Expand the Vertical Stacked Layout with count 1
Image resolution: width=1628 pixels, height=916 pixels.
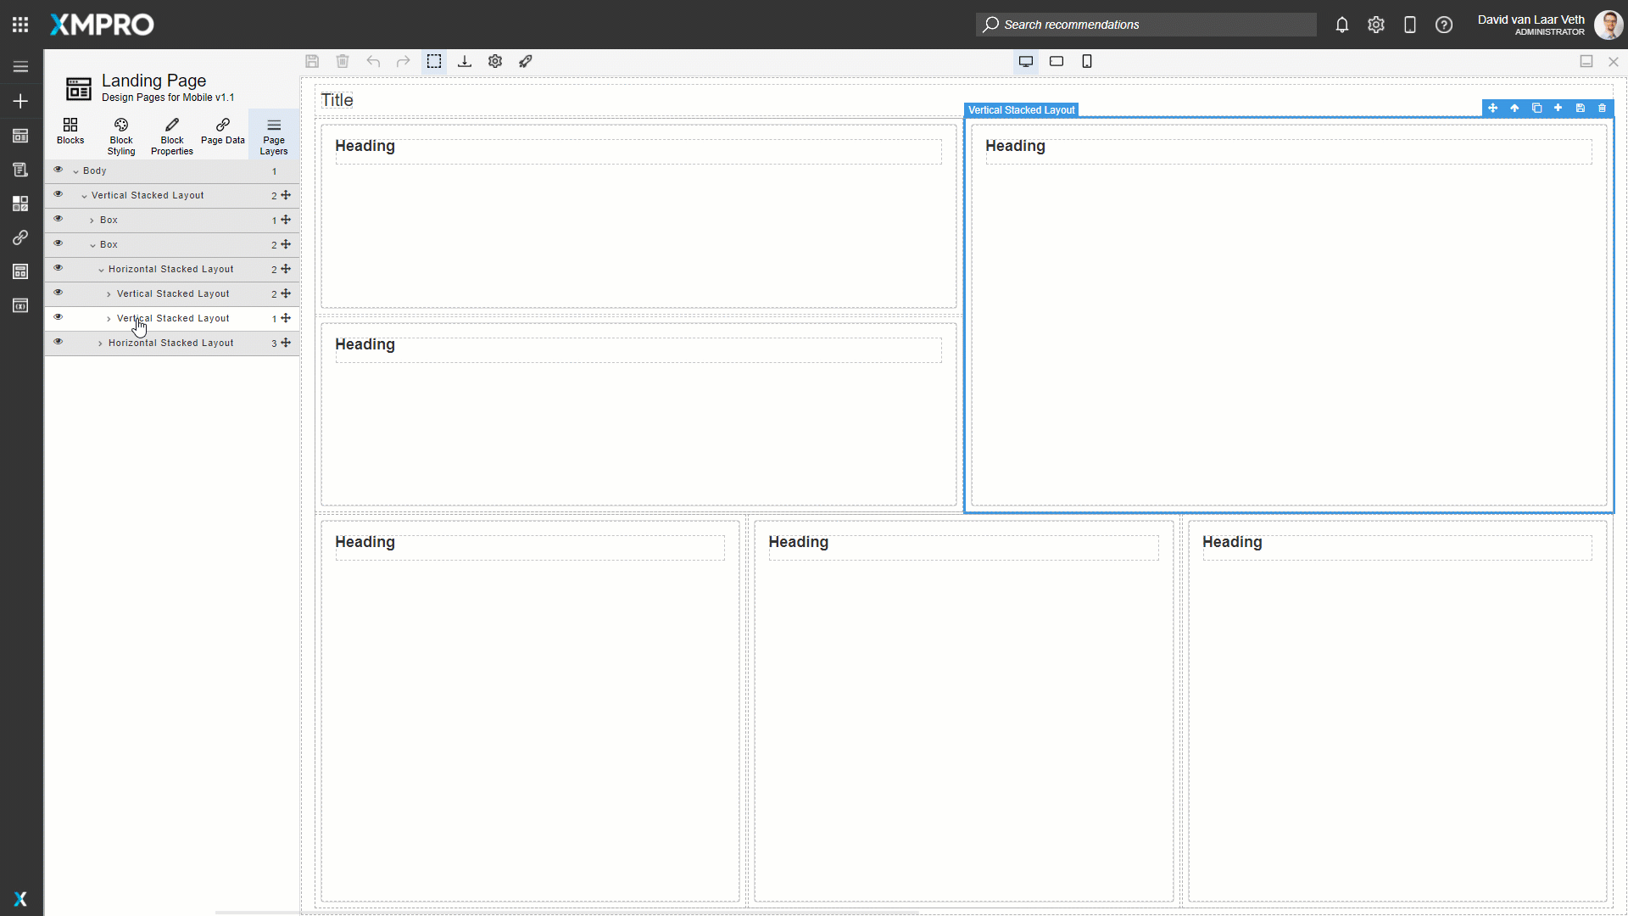109,319
